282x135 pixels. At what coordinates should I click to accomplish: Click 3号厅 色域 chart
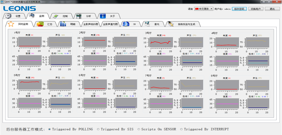[x=192, y=61]
